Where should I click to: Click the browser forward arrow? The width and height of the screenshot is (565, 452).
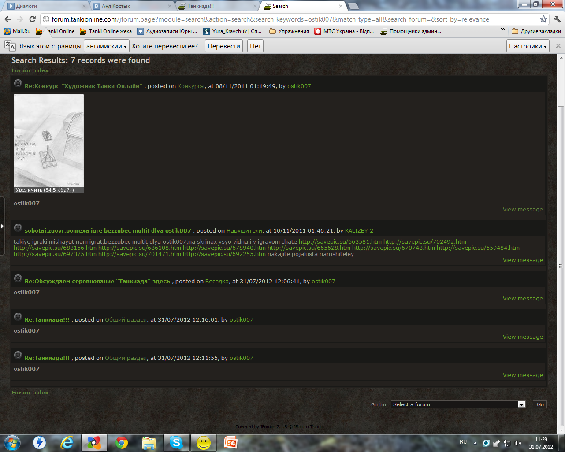(x=20, y=19)
